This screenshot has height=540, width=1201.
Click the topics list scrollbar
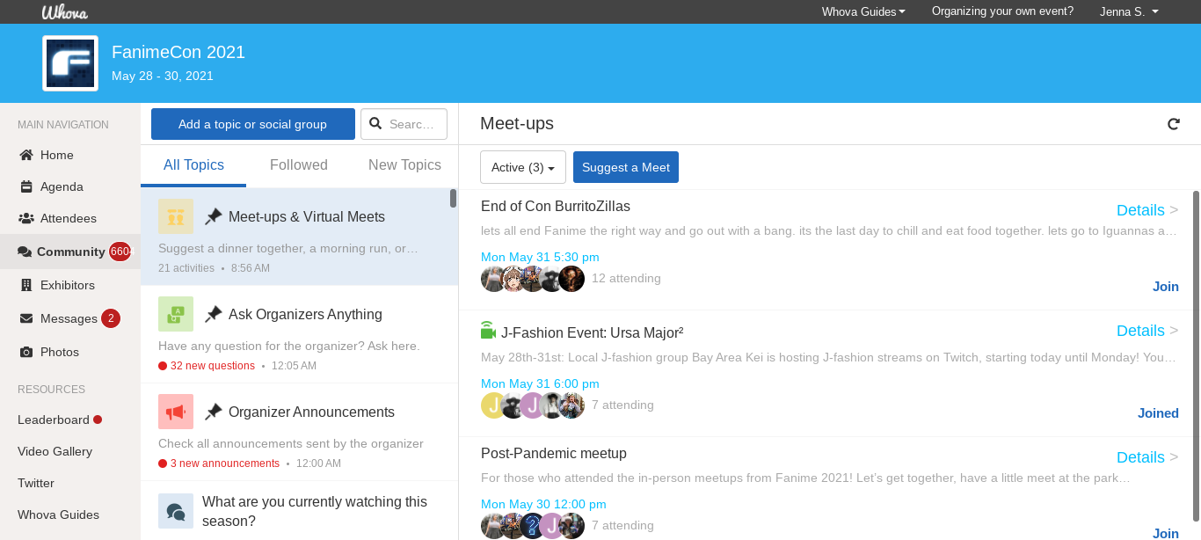click(x=453, y=199)
